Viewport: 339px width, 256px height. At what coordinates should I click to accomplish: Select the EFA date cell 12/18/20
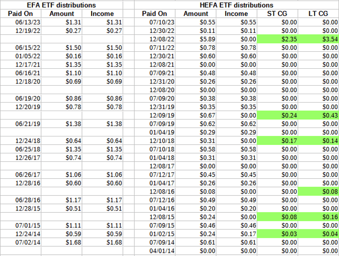tap(21, 81)
